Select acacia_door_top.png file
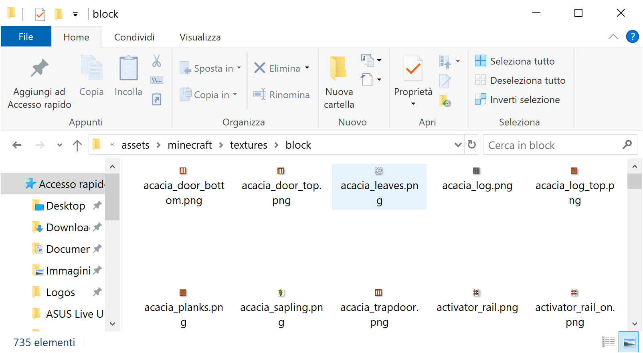The width and height of the screenshot is (643, 353). pos(281,187)
